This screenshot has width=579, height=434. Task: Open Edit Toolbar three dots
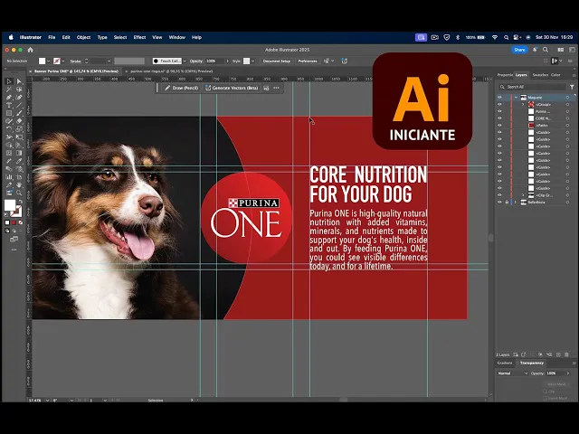pyautogui.click(x=14, y=250)
